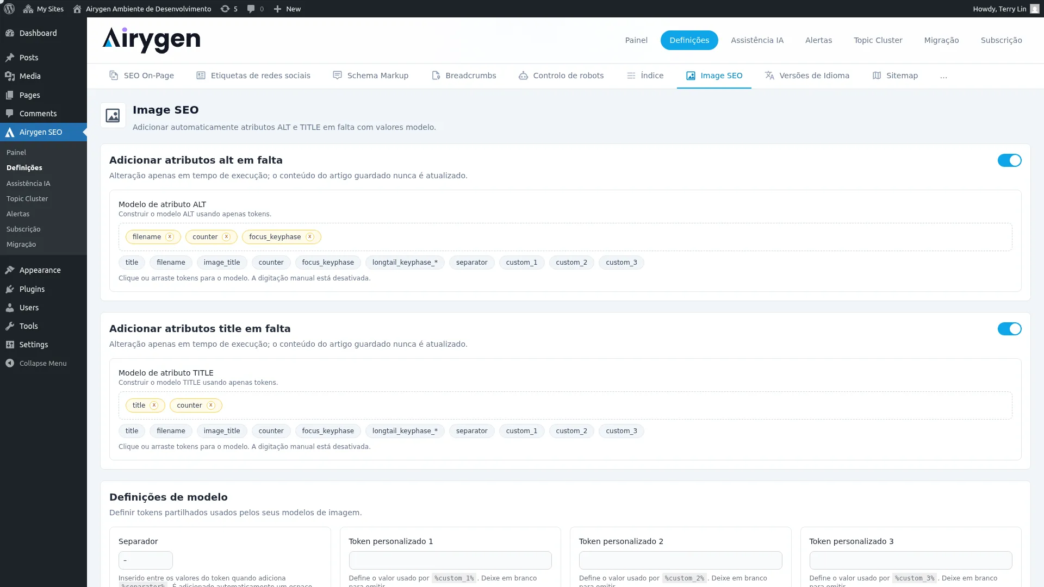The height and width of the screenshot is (587, 1044).
Task: Click the My Sites icon
Action: click(28, 9)
